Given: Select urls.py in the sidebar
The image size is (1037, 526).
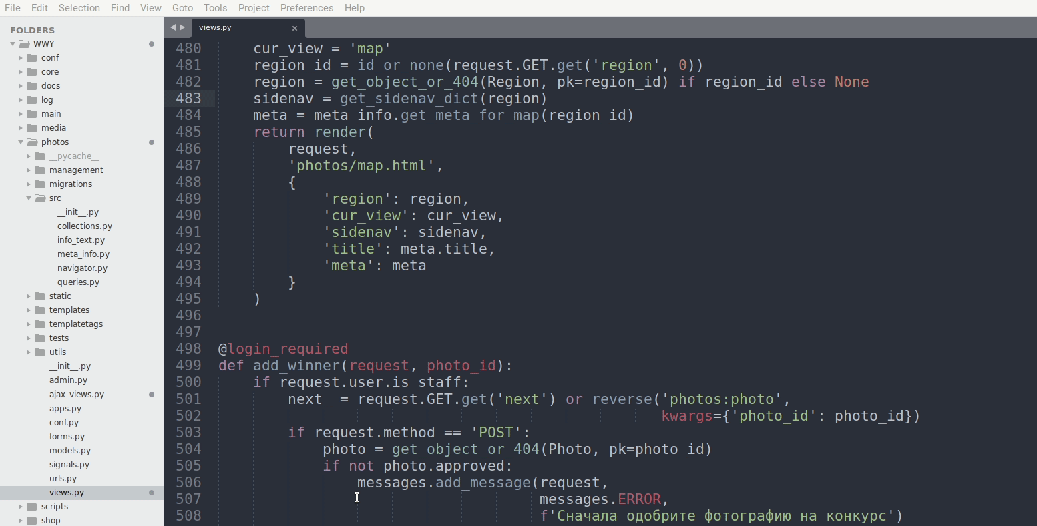Looking at the screenshot, I should (63, 478).
